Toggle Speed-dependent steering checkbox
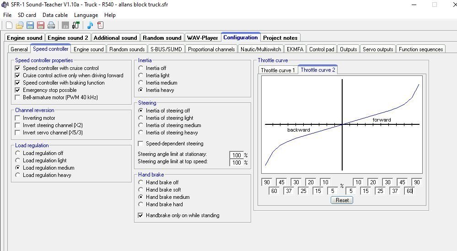 pos(141,144)
